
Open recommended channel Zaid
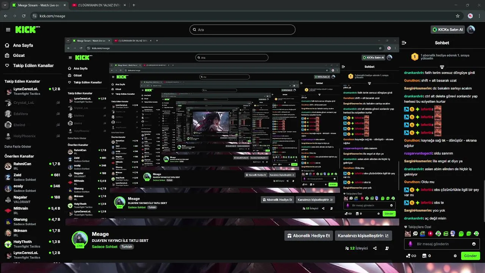(32, 177)
